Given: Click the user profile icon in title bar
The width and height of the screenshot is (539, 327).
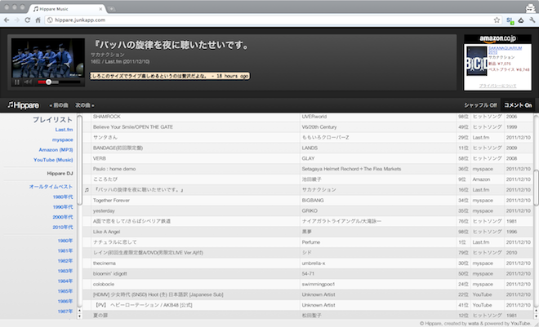Looking at the screenshot, I should (x=531, y=7).
